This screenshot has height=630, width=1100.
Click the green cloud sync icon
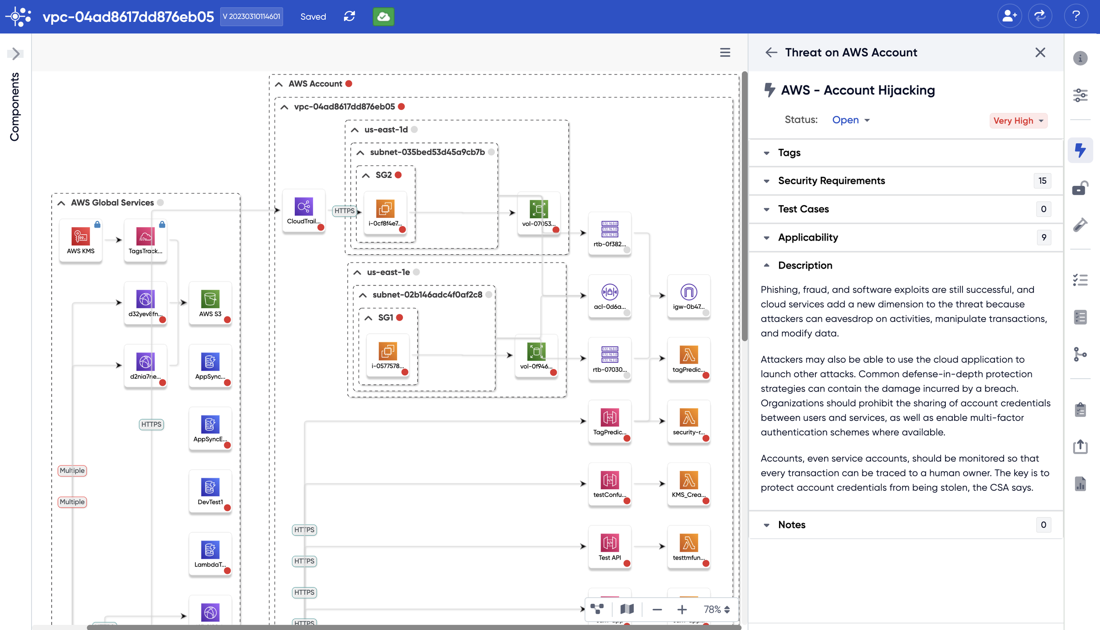pos(383,17)
